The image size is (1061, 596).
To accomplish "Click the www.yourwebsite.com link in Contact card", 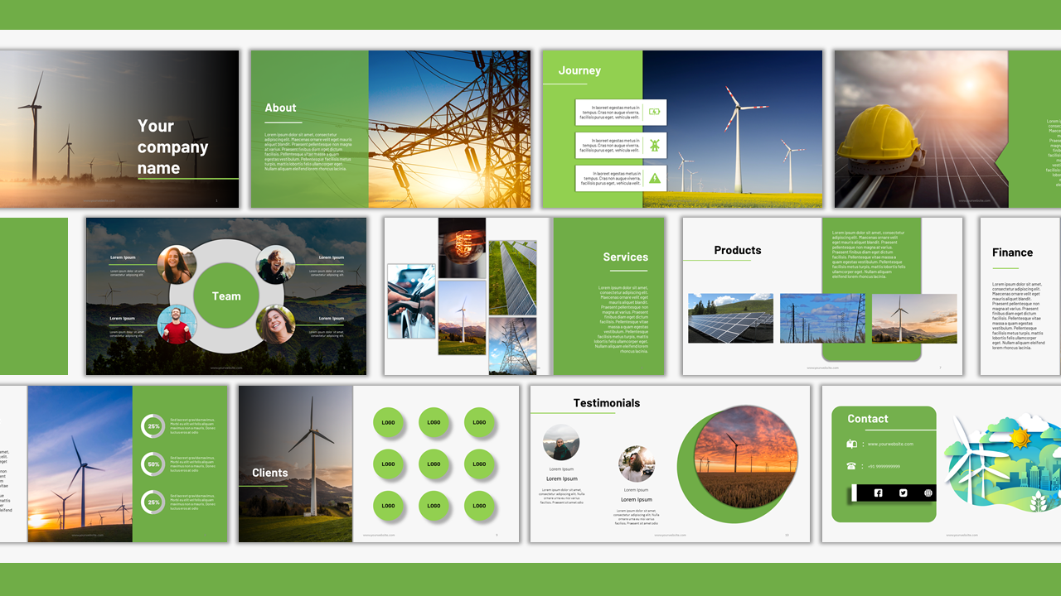I will 890,445.
